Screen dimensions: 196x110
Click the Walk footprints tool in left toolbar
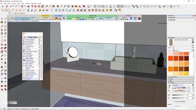click(x=2, y=82)
